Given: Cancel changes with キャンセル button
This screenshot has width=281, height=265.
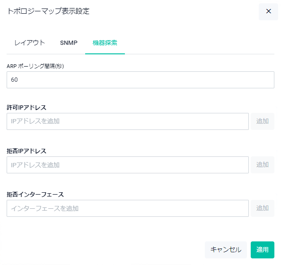Looking at the screenshot, I should pos(226,250).
